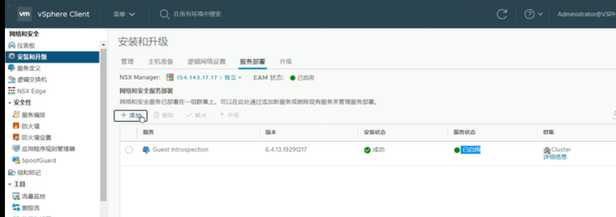
Task: Click the SpoofGuard icon
Action: (x=16, y=161)
